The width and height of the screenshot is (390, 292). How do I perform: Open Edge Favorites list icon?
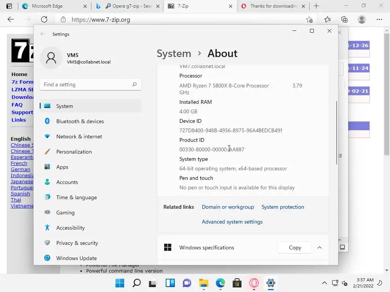click(x=328, y=20)
